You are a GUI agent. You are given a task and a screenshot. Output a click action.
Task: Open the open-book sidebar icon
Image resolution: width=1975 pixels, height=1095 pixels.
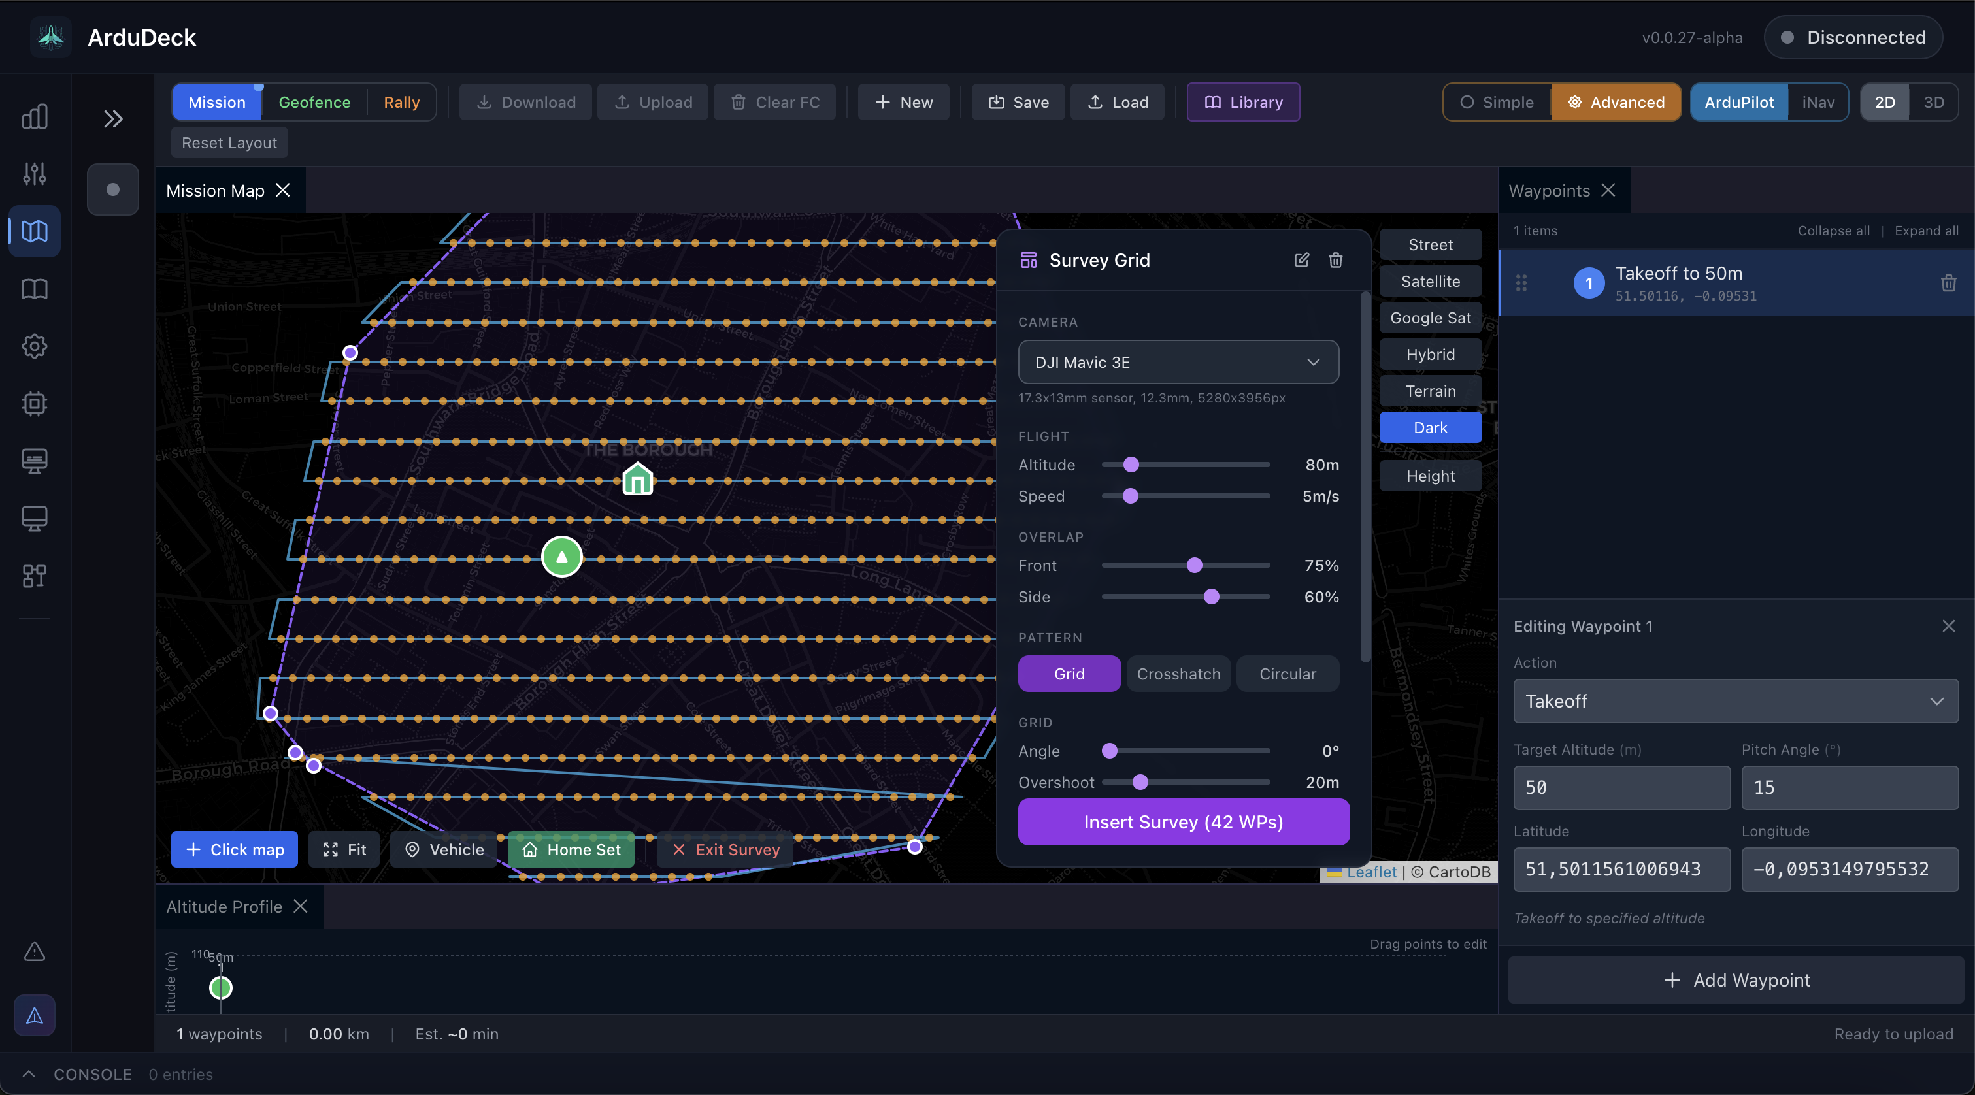point(35,289)
